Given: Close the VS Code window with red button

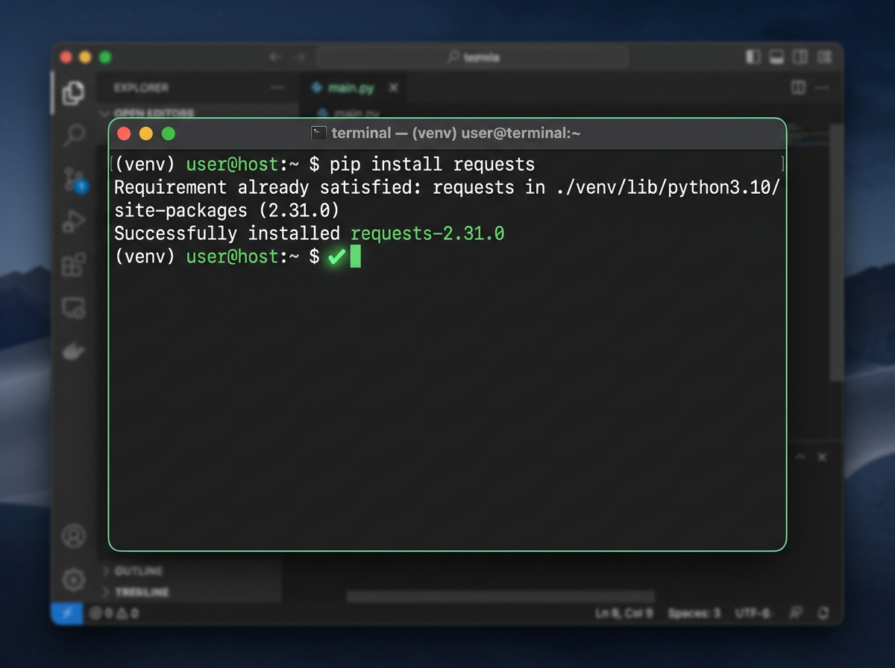Looking at the screenshot, I should tap(66, 57).
